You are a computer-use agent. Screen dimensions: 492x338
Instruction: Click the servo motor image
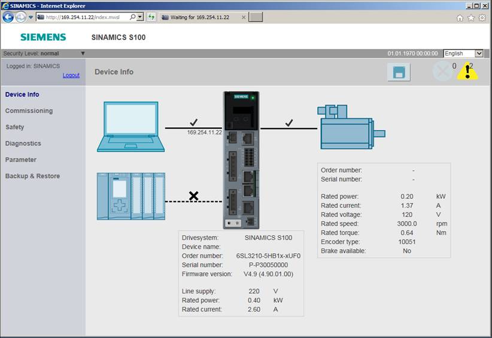coord(351,127)
